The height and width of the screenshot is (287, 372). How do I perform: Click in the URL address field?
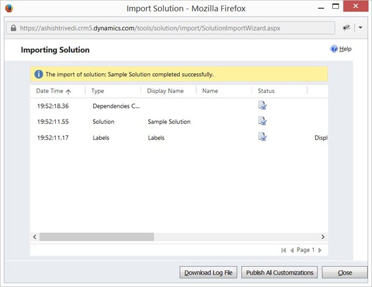(x=174, y=29)
